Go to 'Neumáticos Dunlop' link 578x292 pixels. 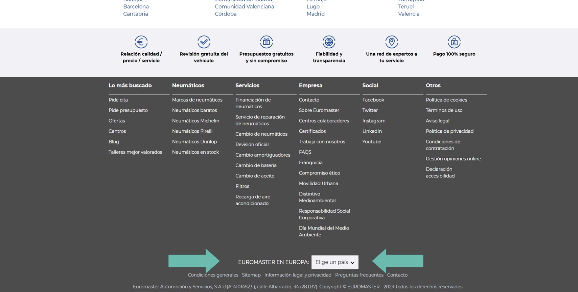194,142
